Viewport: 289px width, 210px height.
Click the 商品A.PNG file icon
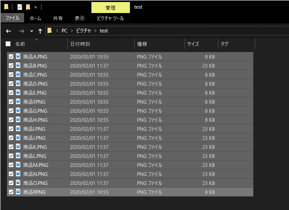pyautogui.click(x=18, y=56)
